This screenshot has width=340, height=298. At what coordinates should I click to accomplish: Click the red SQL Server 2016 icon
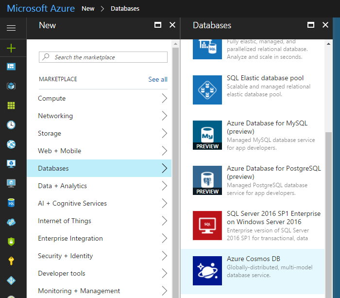click(207, 226)
